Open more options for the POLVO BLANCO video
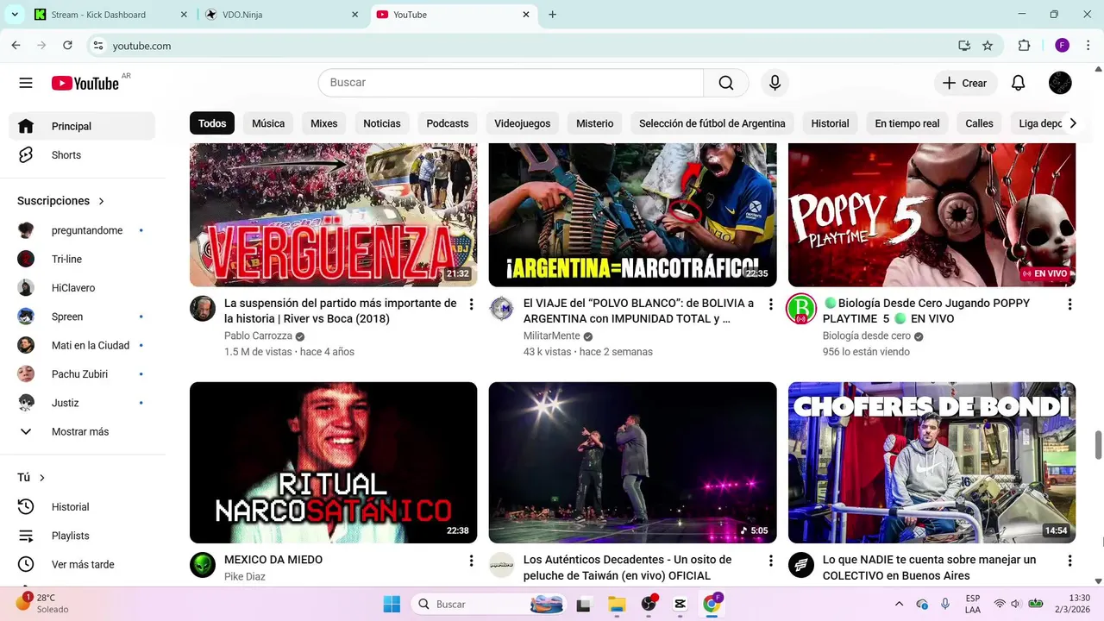This screenshot has height=621, width=1104. coord(770,304)
